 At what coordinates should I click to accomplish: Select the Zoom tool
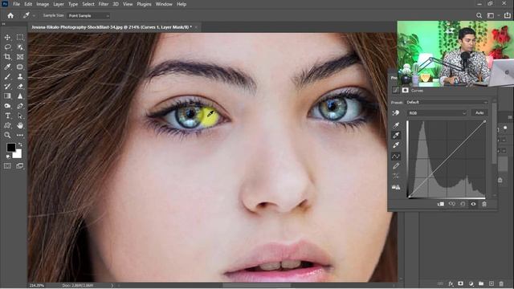click(x=7, y=135)
